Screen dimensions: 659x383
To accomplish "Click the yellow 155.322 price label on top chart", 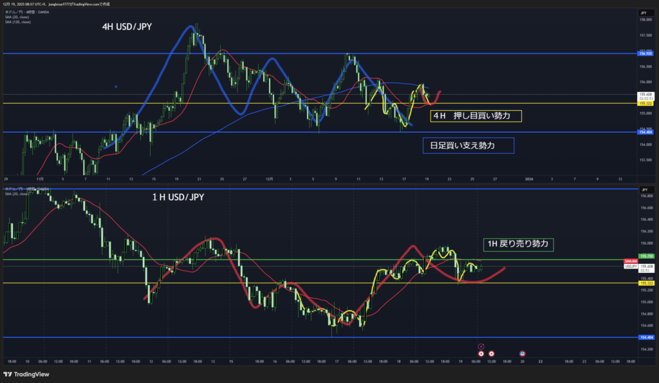I will click(645, 103).
